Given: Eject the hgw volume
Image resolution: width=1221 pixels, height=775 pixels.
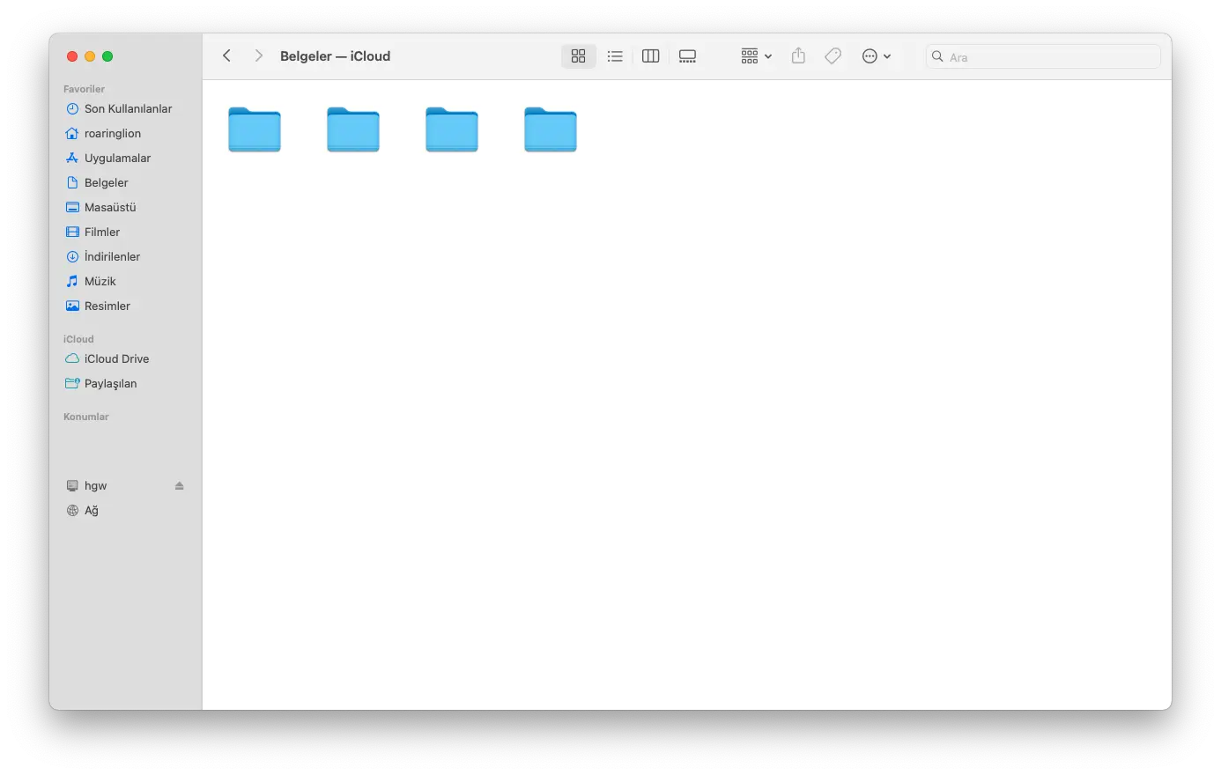Looking at the screenshot, I should point(180,486).
